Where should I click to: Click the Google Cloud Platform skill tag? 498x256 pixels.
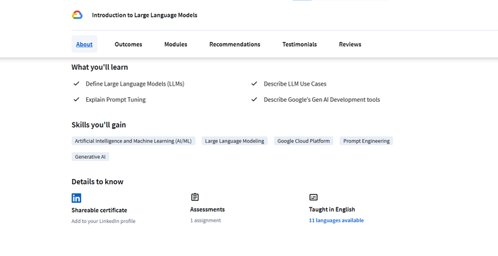tap(303, 141)
